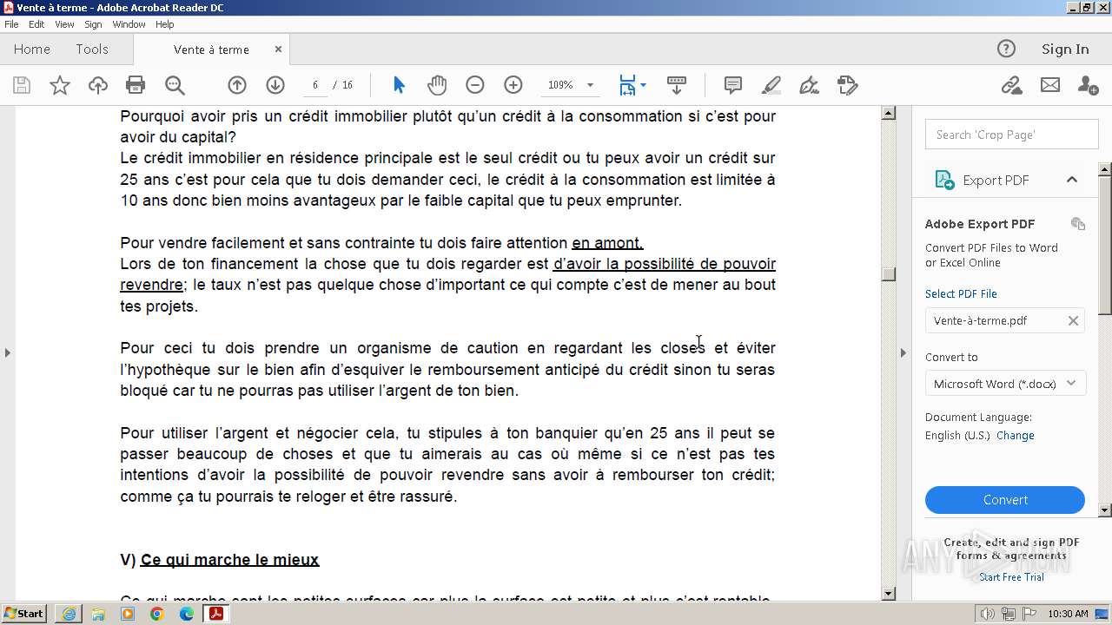Screen dimensions: 1112x625
Task: Open Internet Explorer from the taskbar
Action: click(x=69, y=614)
